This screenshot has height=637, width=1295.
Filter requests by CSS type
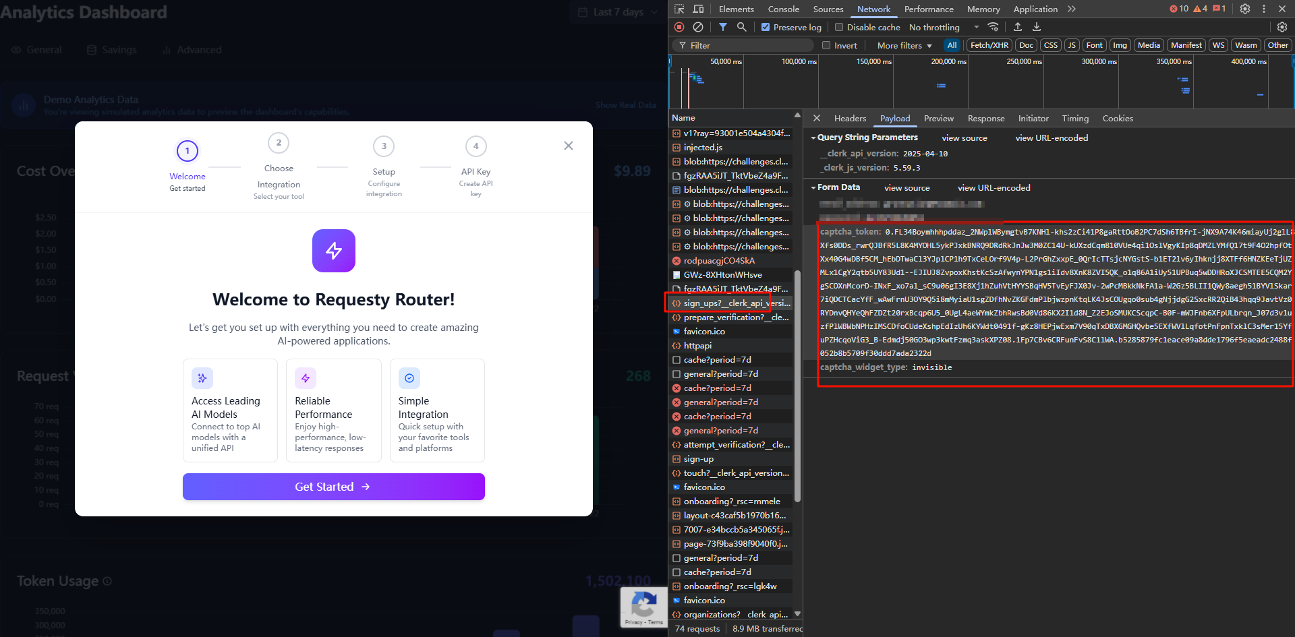(1051, 45)
